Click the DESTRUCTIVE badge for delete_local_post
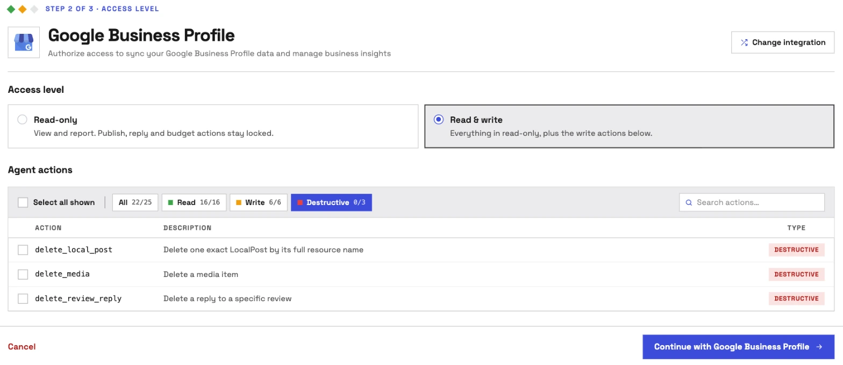Viewport: 843px width, 365px height. [x=796, y=250]
